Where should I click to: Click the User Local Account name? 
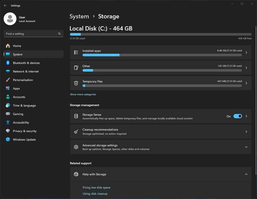tap(27, 19)
